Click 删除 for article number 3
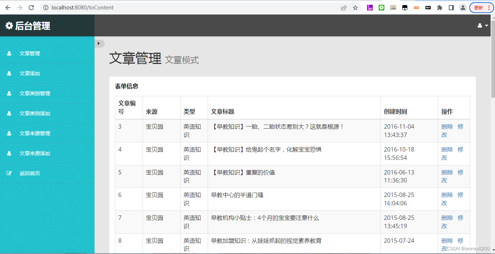The width and height of the screenshot is (495, 254). point(447,126)
